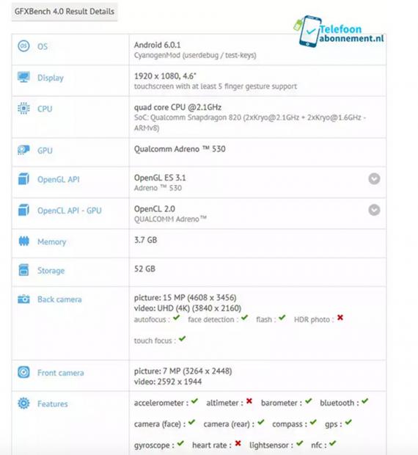Select the Display monitor icon

click(23, 77)
